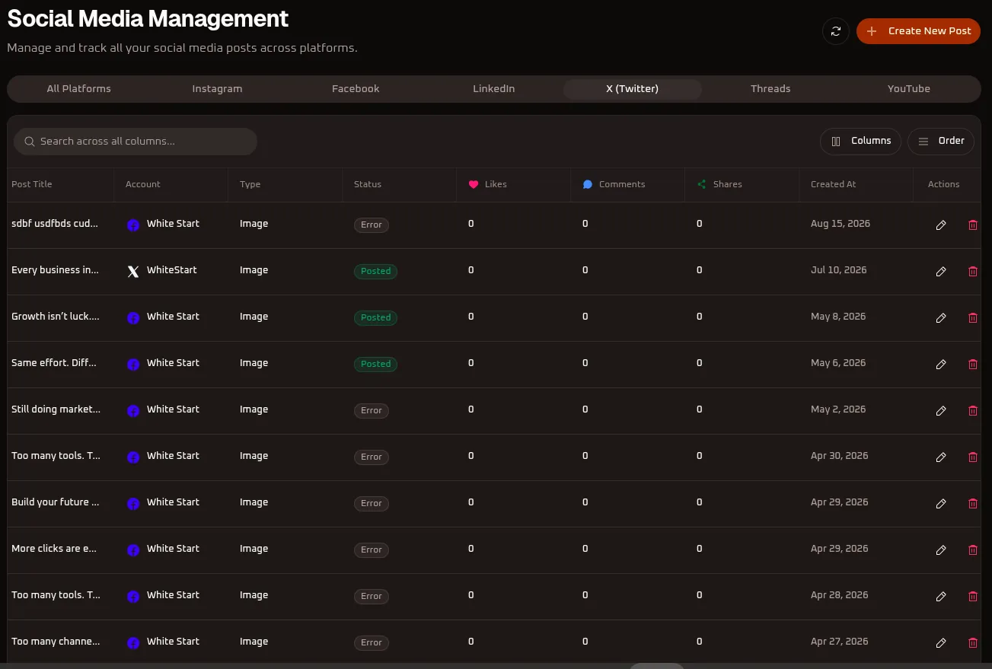This screenshot has height=669, width=992.
Task: Delete the Apr 27, 2026 post via trash icon
Action: (972, 643)
